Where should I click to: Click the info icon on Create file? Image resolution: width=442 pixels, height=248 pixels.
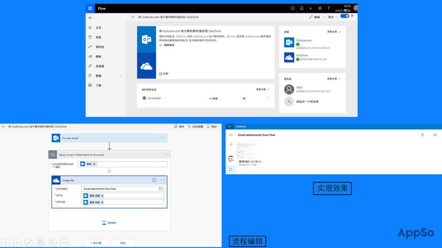pos(154,180)
